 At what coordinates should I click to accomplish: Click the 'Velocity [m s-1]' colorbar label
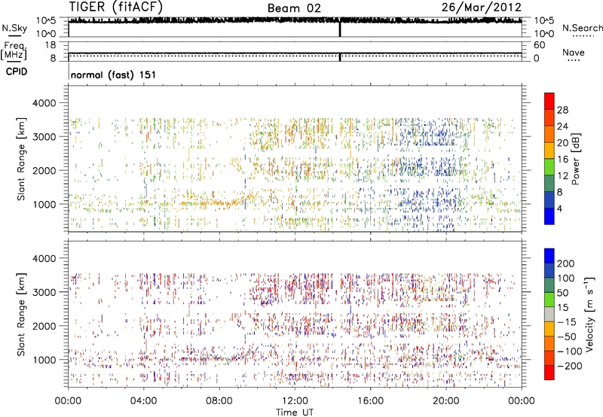coord(589,314)
